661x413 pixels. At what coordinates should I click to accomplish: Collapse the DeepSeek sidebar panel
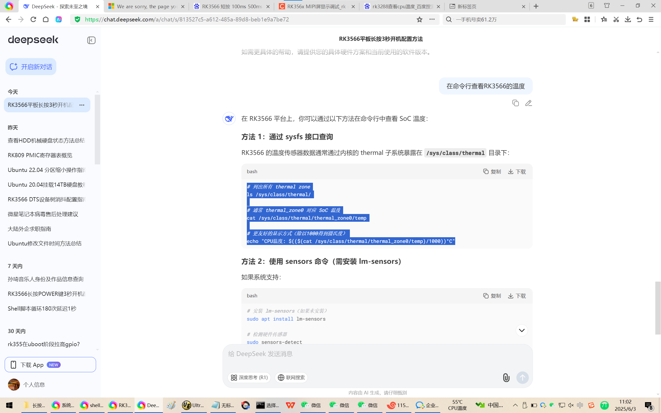coord(91,41)
